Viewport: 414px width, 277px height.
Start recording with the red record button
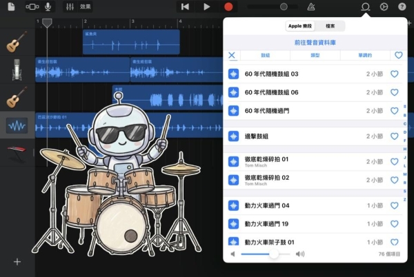coord(228,7)
